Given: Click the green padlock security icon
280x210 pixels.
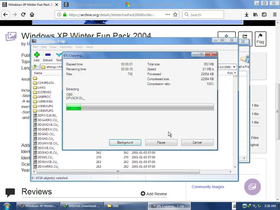Looking at the screenshot, I should (x=65, y=14).
